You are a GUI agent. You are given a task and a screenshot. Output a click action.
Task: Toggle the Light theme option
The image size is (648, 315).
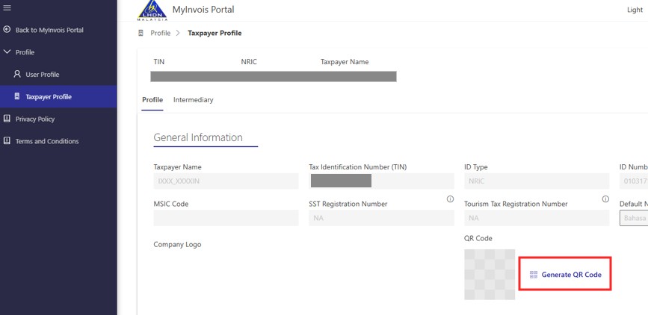[635, 10]
